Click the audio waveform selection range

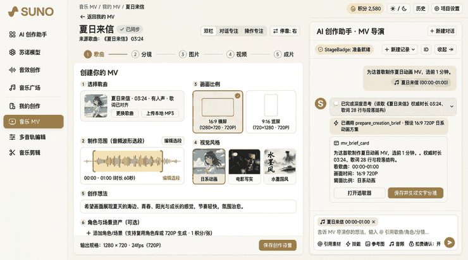[128, 161]
